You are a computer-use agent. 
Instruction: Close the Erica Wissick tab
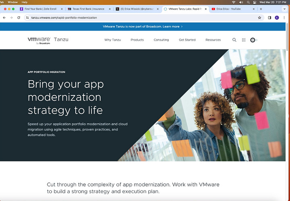click(158, 9)
